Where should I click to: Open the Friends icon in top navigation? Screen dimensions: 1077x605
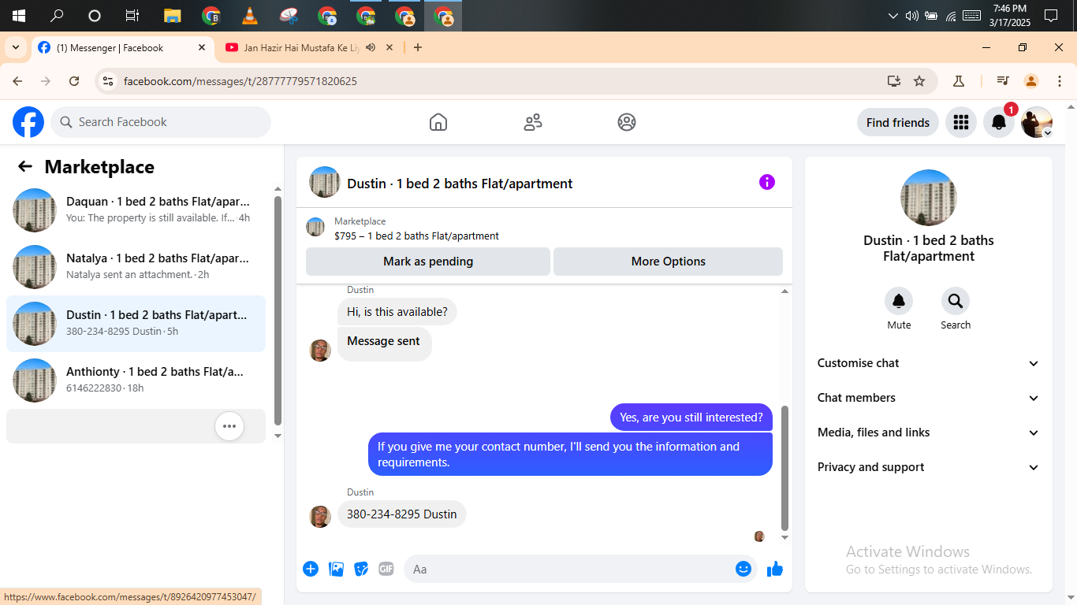[x=533, y=122]
